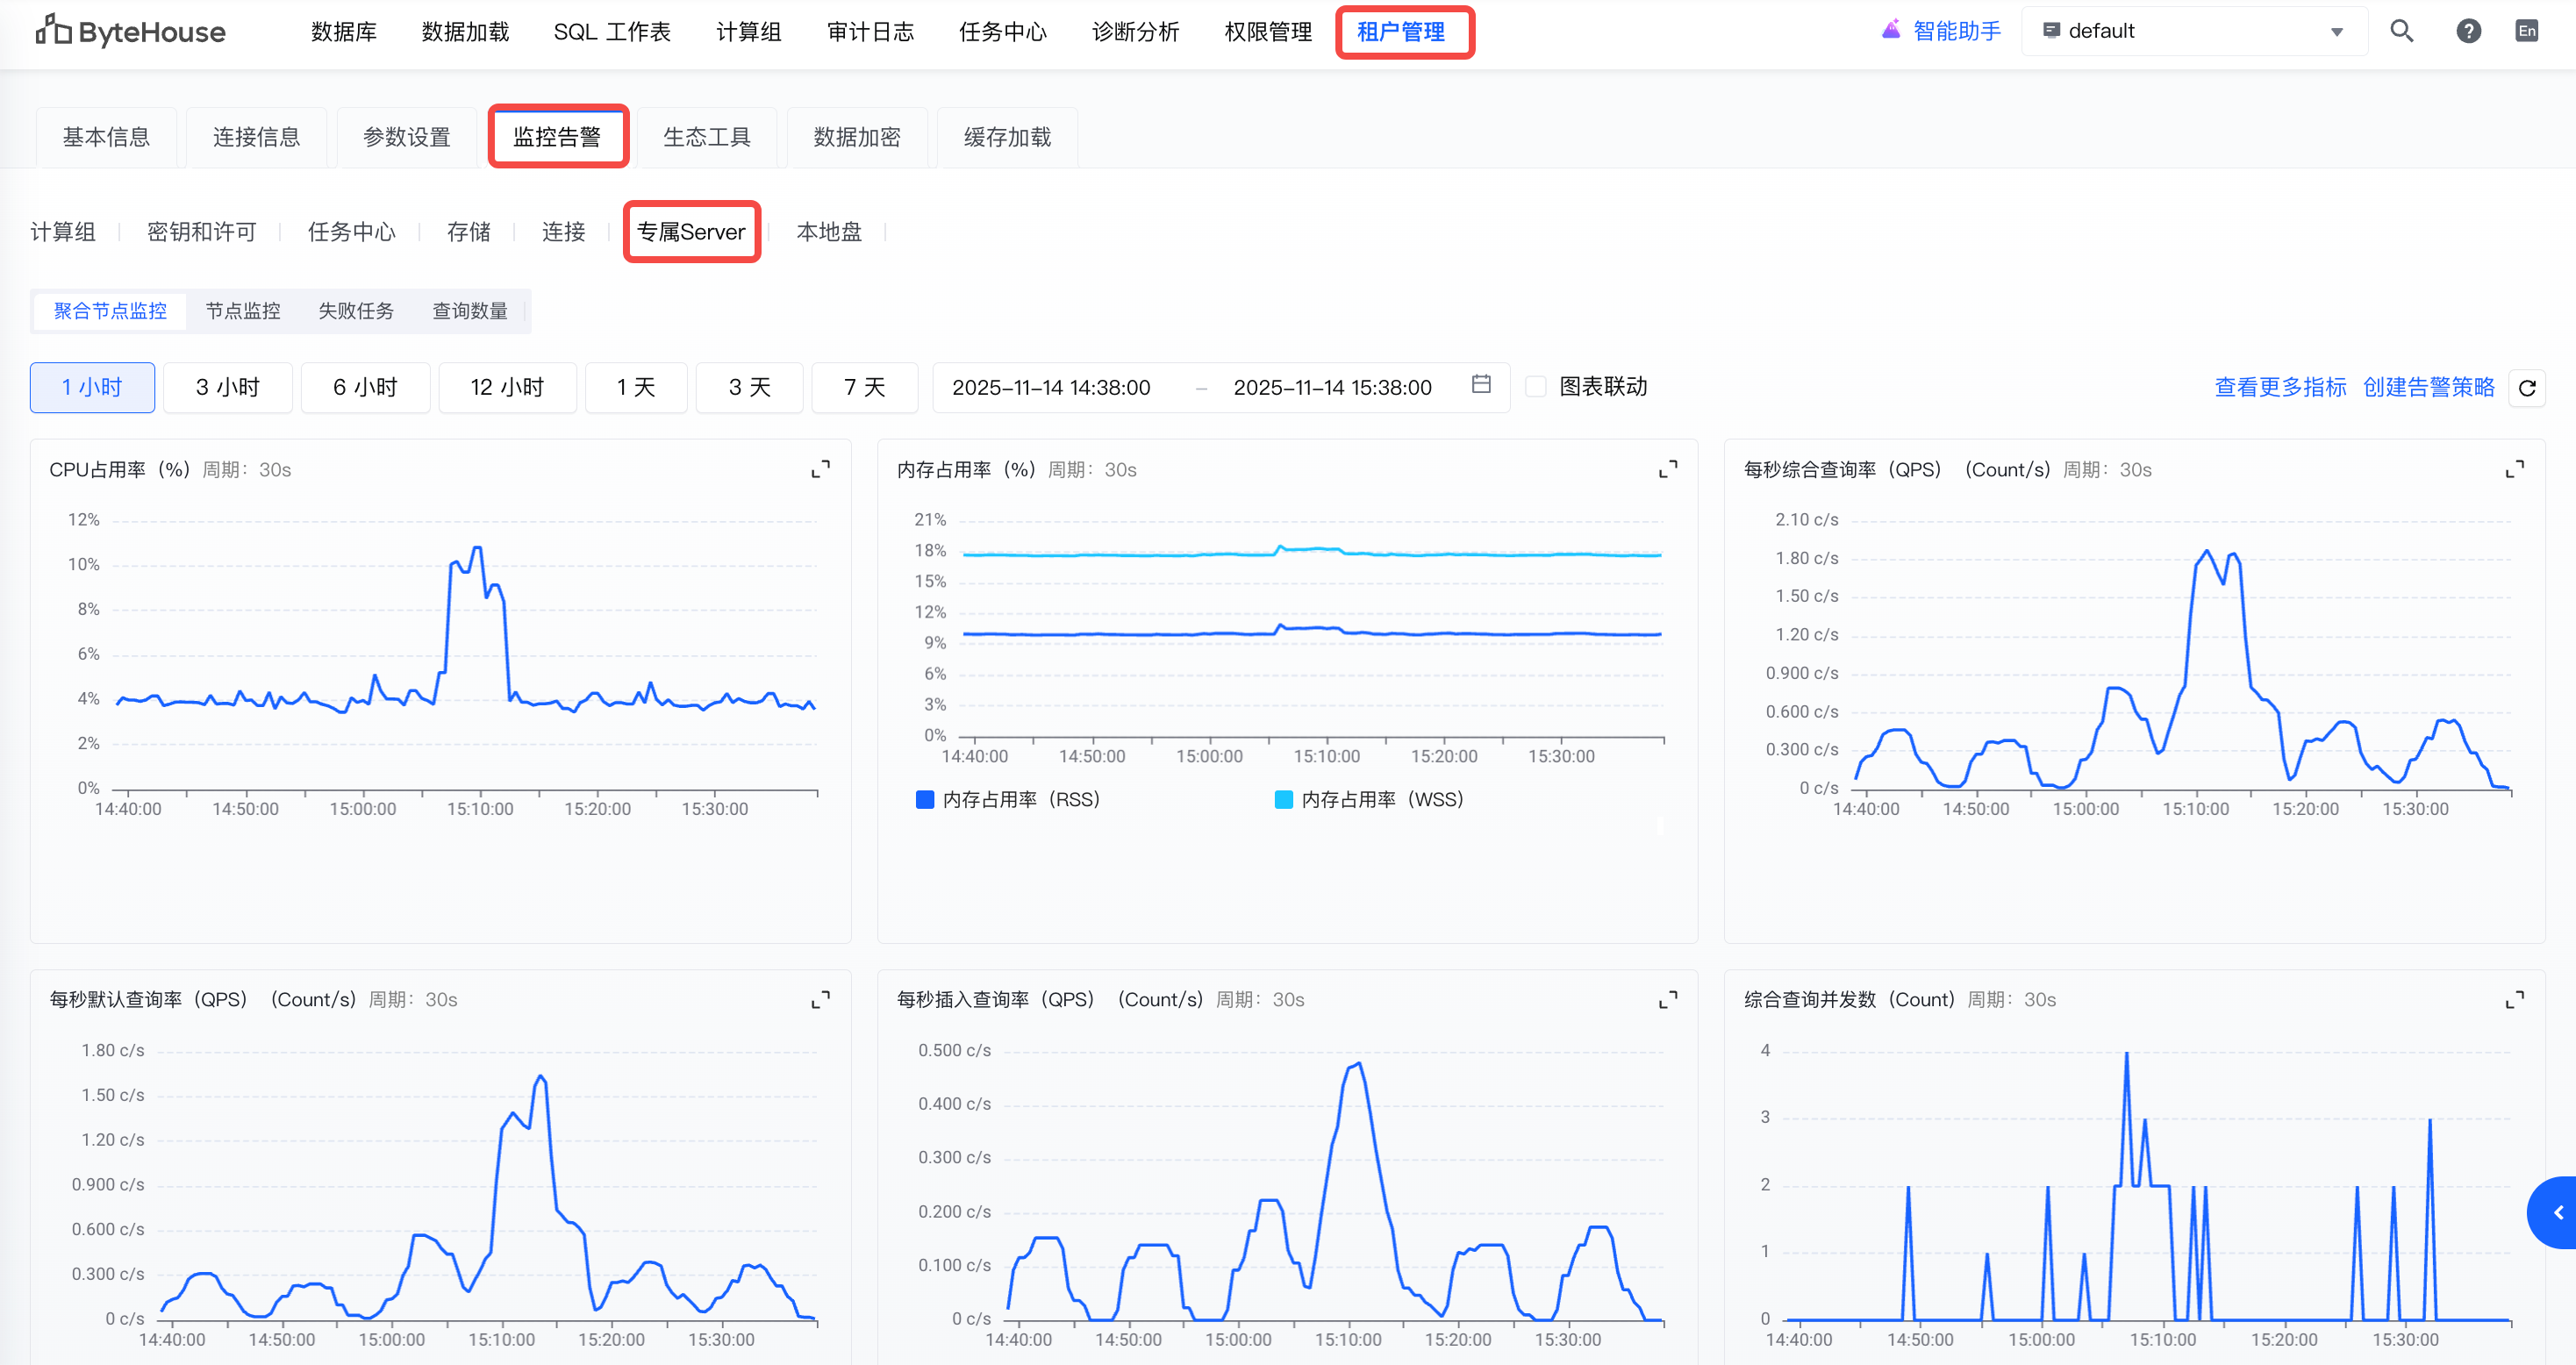2576x1365 pixels.
Task: Toggle 内存占用率 (RSS) legend series
Action: coord(1008,799)
